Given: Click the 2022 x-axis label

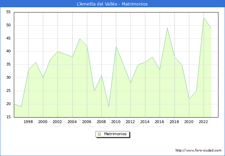Looking at the screenshot, I should point(203,122).
